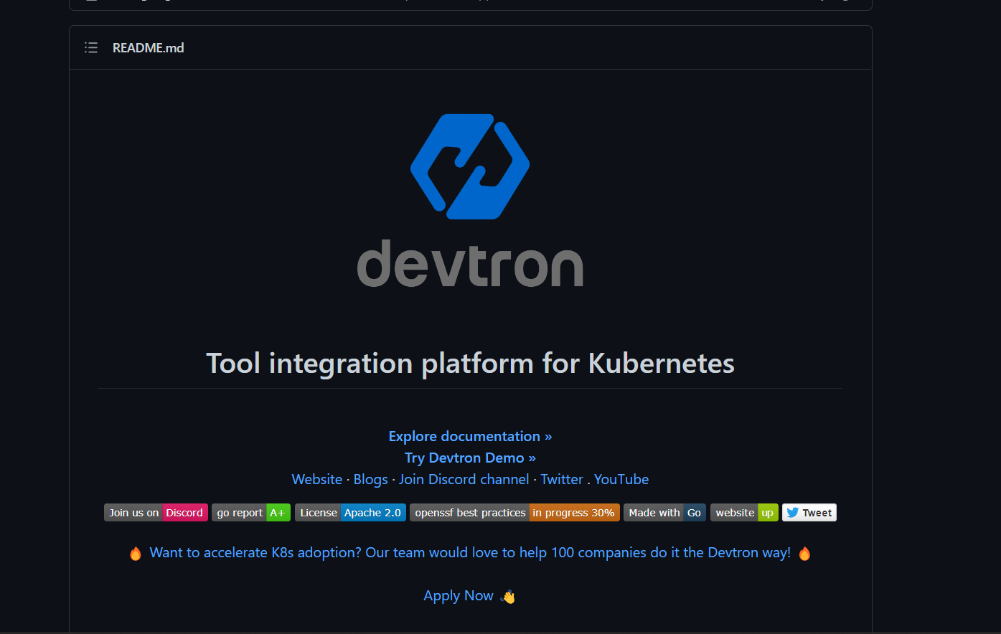Click the Made with Go badge
1001x634 pixels.
click(664, 513)
